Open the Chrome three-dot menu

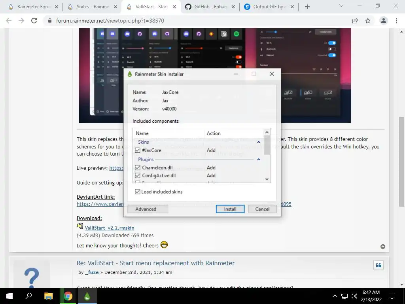pyautogui.click(x=396, y=21)
